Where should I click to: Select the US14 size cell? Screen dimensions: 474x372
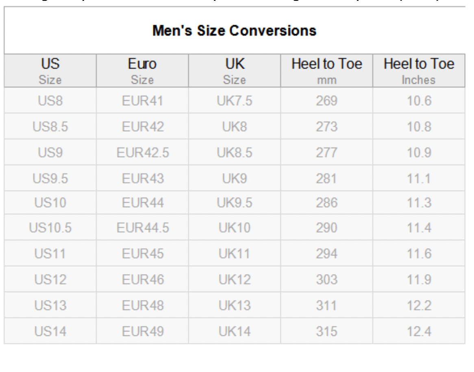(x=50, y=331)
